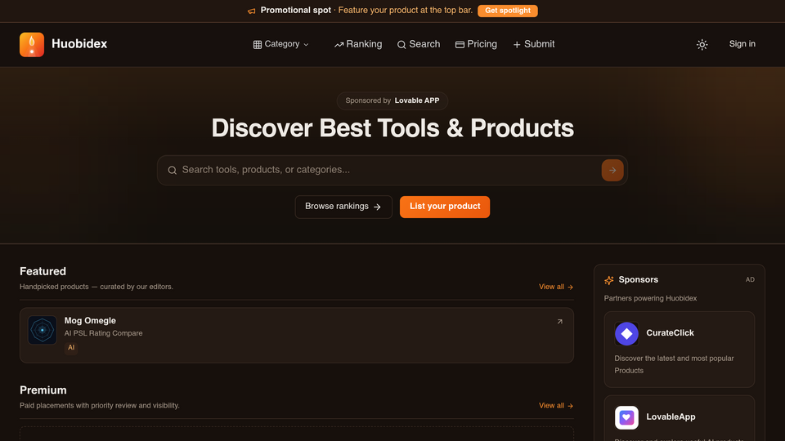Screen dimensions: 785x441
Task: Open the Ranking nav item
Action: coord(358,44)
